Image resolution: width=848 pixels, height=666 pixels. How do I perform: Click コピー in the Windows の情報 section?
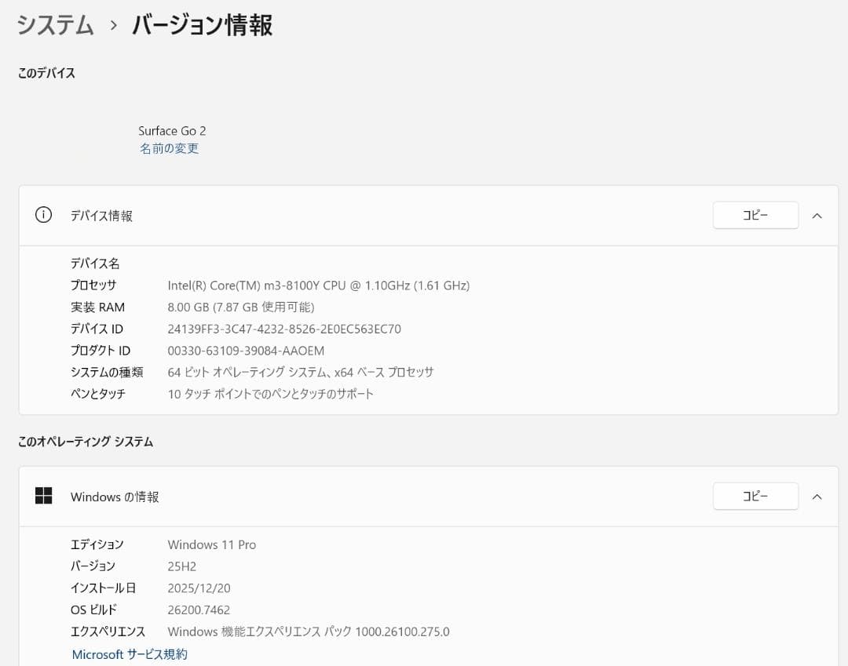point(755,496)
